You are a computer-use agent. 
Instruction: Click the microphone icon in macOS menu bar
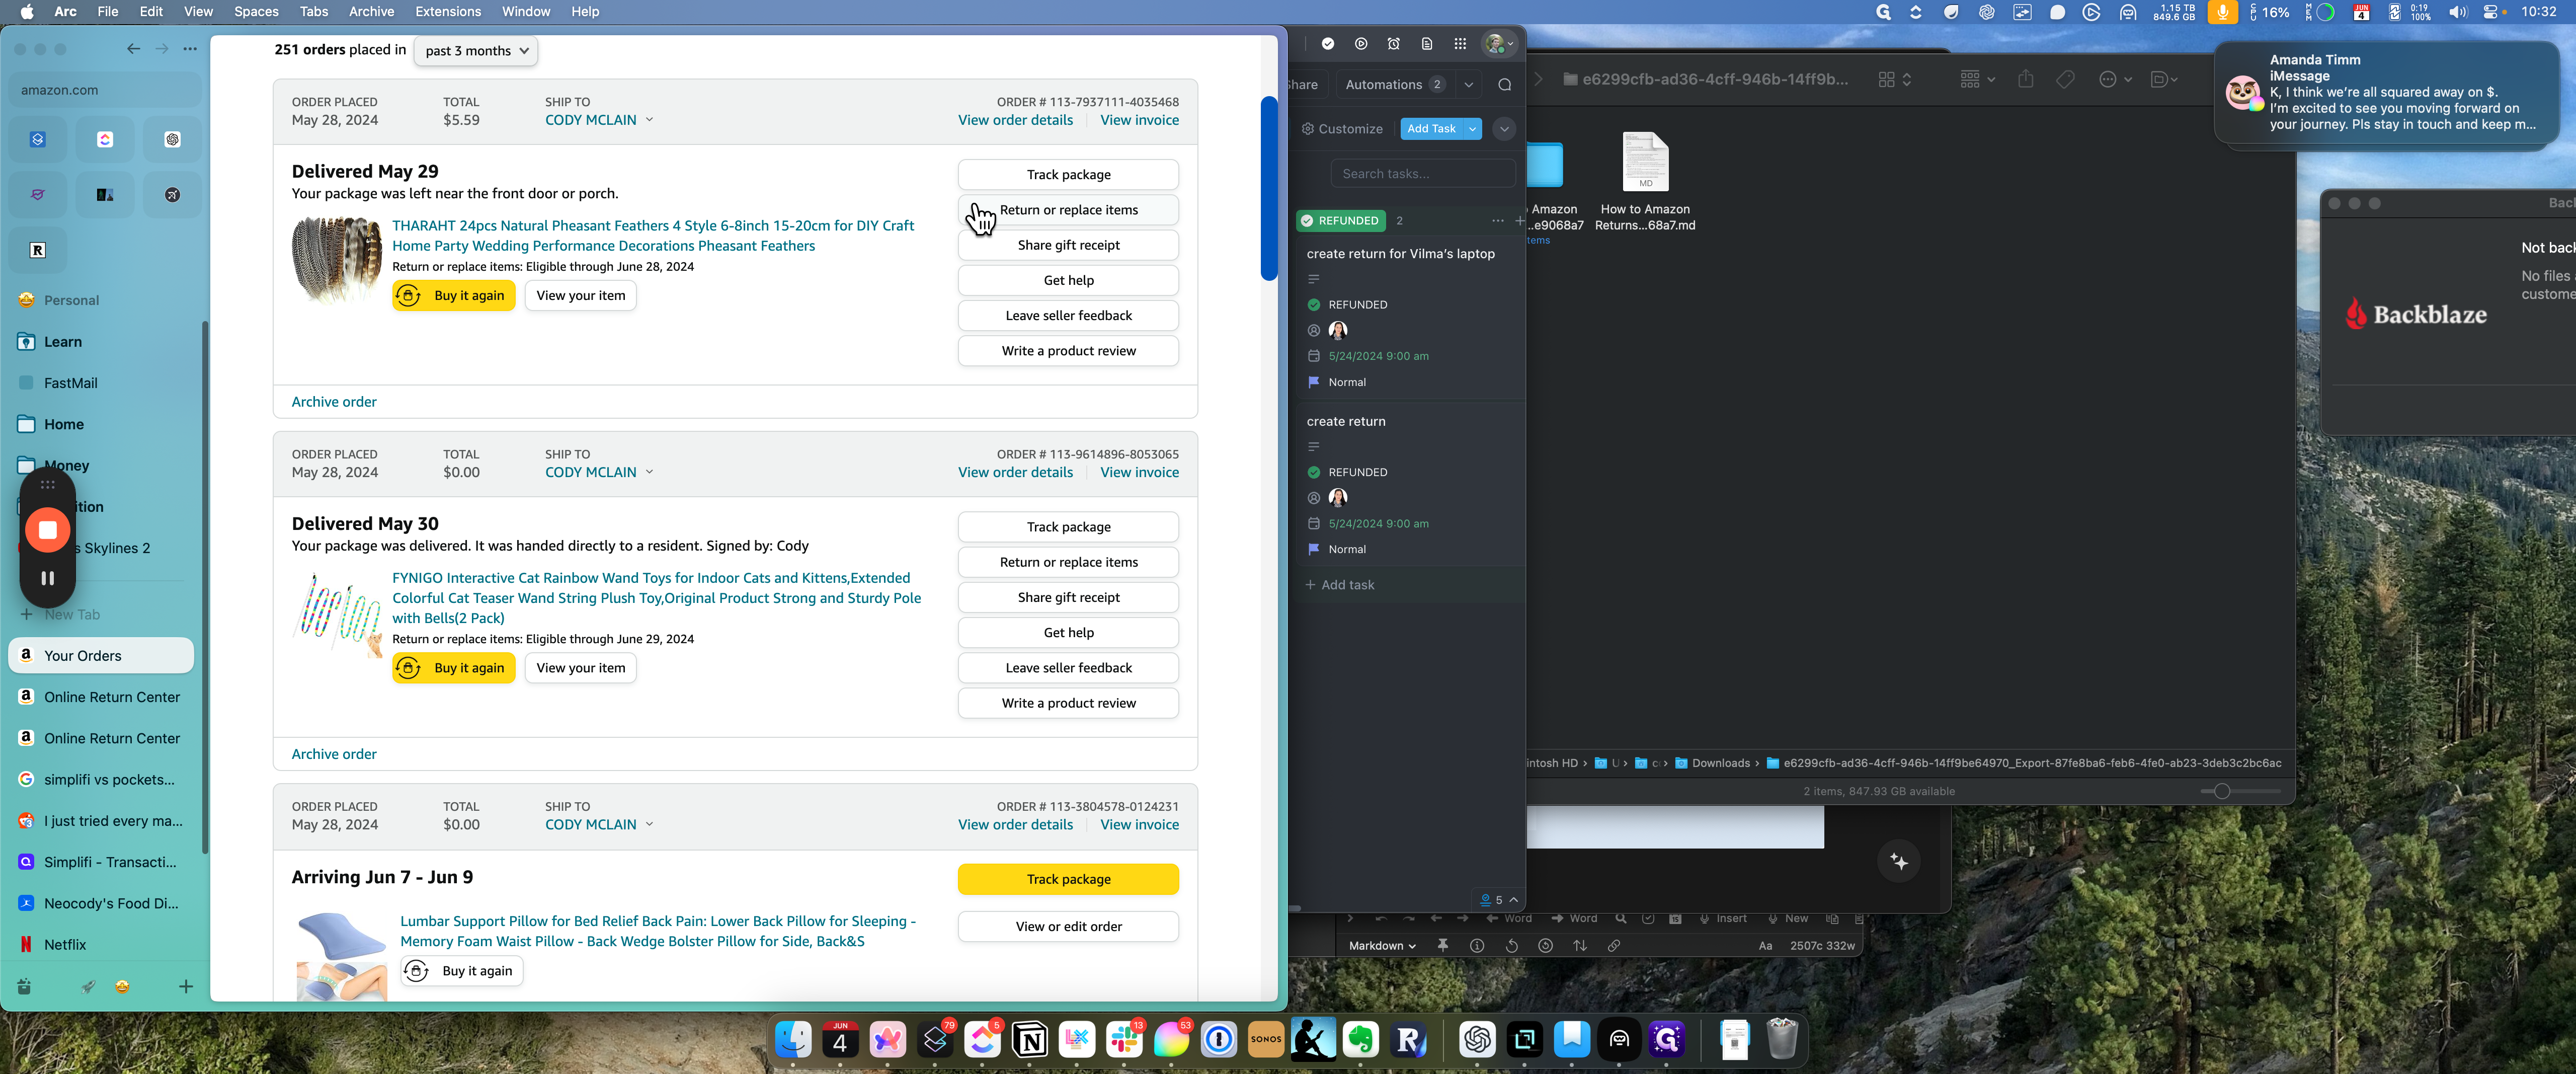point(2222,12)
